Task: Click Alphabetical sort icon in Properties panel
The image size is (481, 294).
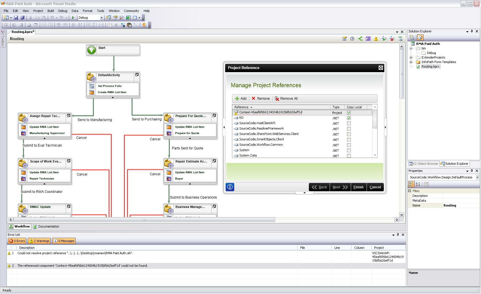Action: pos(418,184)
